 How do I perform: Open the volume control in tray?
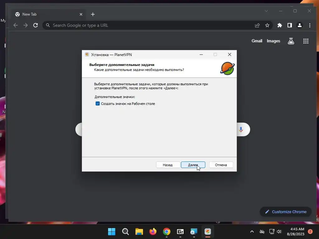279,232
